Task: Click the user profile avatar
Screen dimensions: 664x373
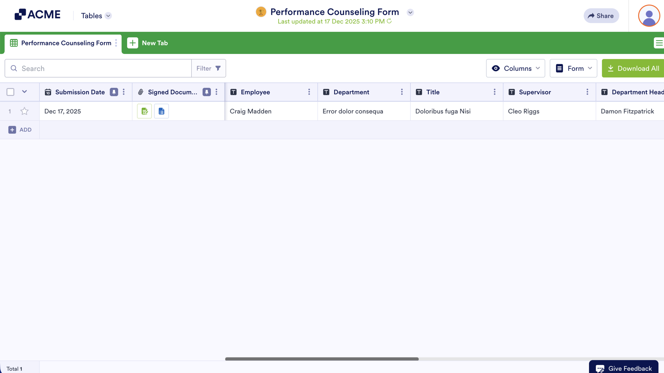Action: point(649,16)
